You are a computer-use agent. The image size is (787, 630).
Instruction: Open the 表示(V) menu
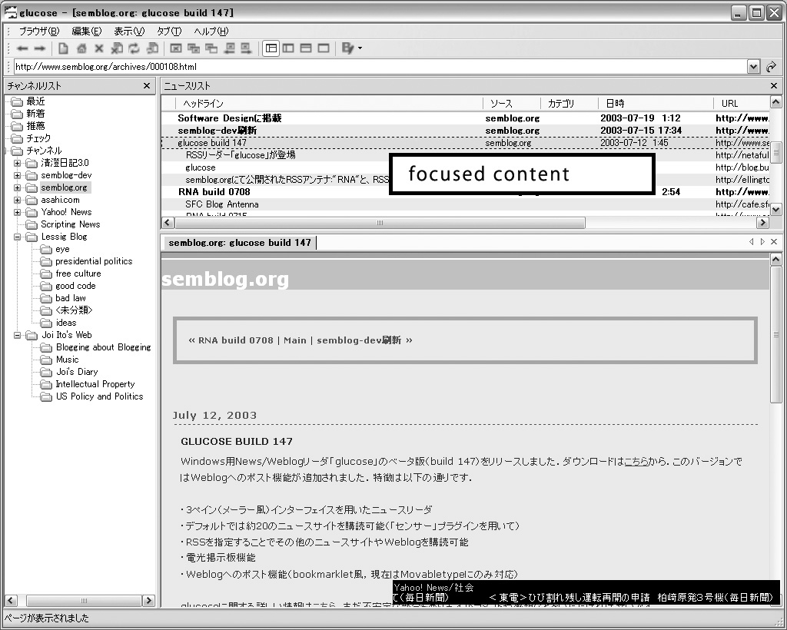[x=128, y=31]
